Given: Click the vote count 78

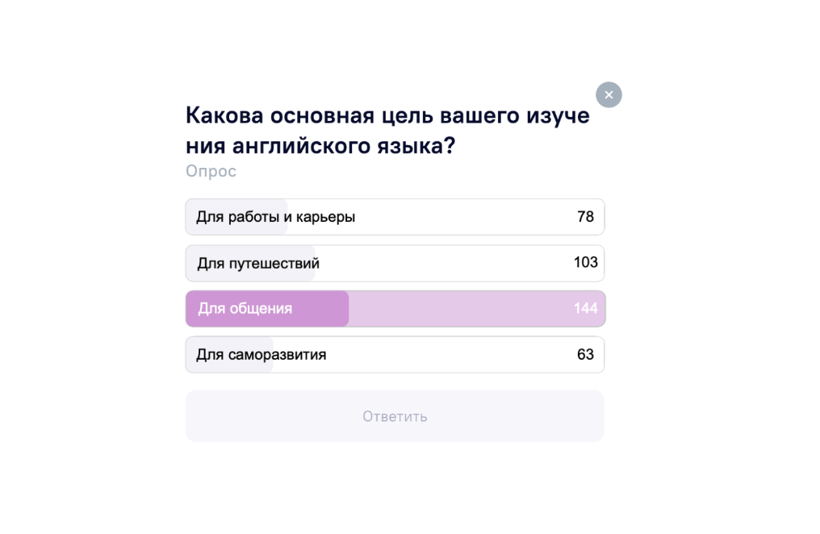Looking at the screenshot, I should [x=585, y=217].
